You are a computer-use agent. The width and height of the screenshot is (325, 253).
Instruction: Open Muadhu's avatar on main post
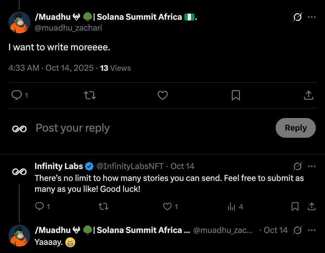19,23
